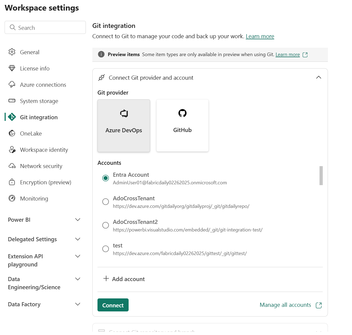This screenshot has height=335, width=352.
Task: Click the Accounts list scrollbar thumb
Action: 321,176
